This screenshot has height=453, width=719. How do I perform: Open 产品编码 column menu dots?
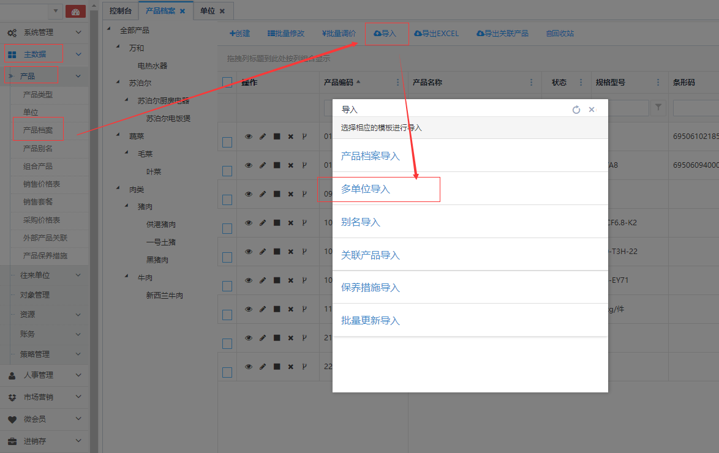pyautogui.click(x=397, y=83)
